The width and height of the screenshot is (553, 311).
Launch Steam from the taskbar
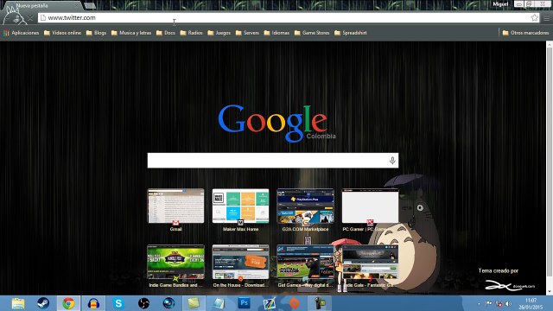[x=43, y=303]
